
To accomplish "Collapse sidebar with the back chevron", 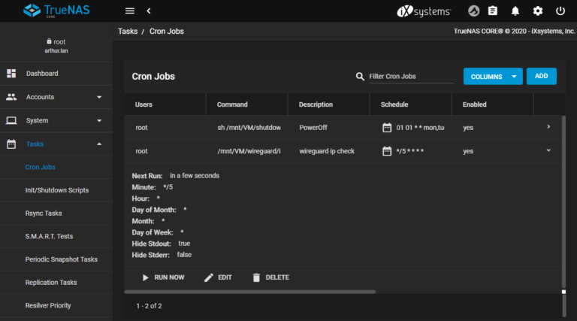I will tap(148, 11).
